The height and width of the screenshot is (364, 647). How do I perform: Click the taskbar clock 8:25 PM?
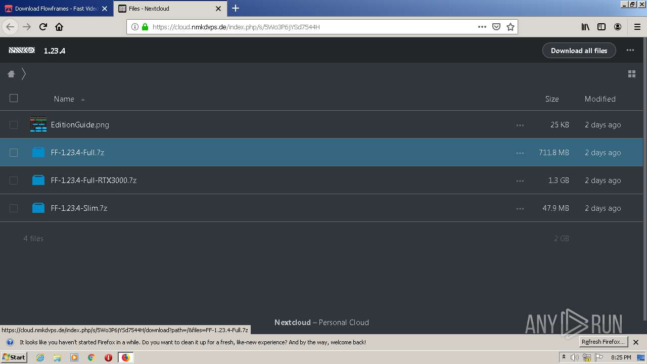click(x=621, y=357)
